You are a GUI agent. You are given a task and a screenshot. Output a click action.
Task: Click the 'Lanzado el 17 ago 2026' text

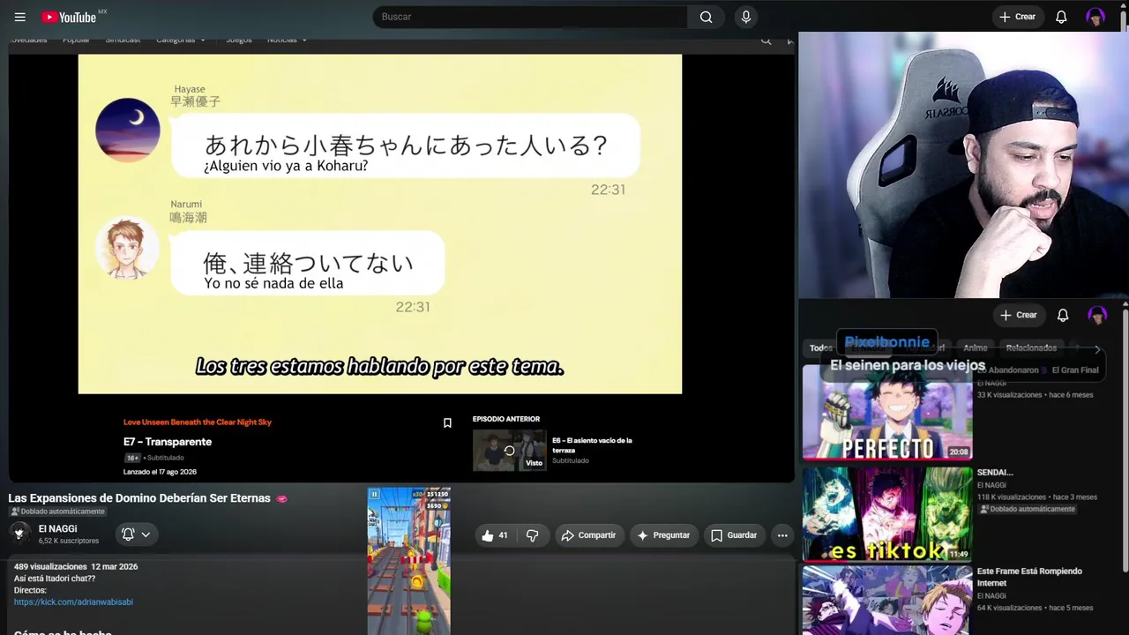[x=160, y=472]
